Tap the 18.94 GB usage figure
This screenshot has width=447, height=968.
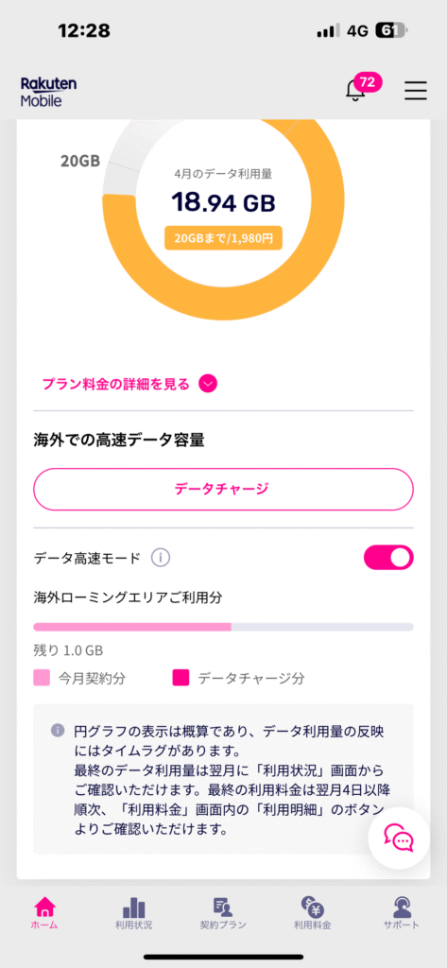click(223, 202)
